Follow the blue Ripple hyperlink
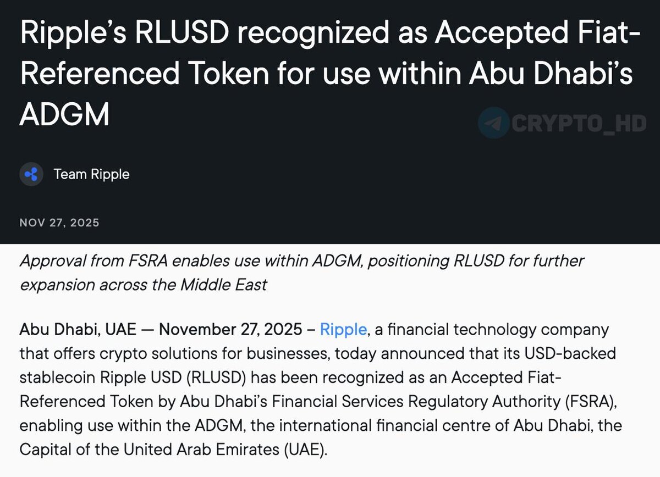The image size is (660, 477). [x=343, y=330]
